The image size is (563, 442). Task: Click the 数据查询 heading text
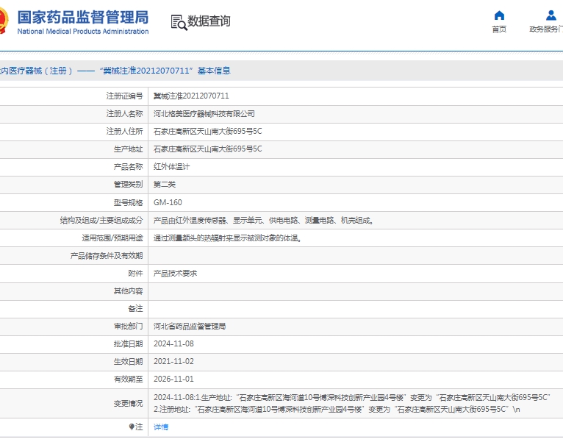tap(209, 21)
